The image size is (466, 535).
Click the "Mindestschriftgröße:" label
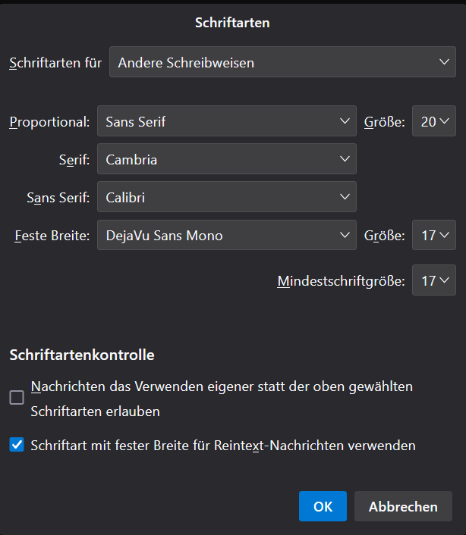(341, 281)
